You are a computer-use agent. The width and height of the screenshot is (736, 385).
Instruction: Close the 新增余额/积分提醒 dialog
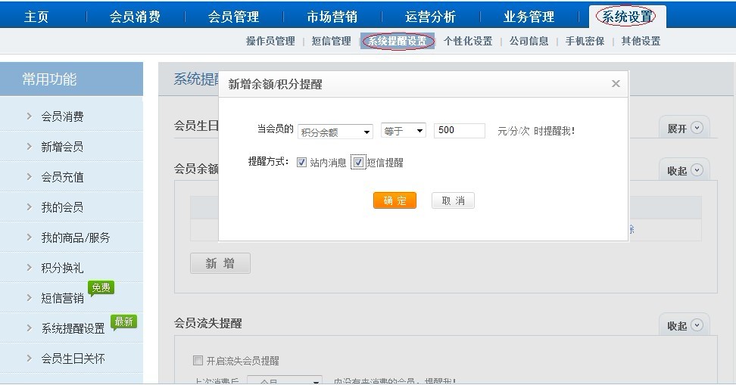pos(616,84)
